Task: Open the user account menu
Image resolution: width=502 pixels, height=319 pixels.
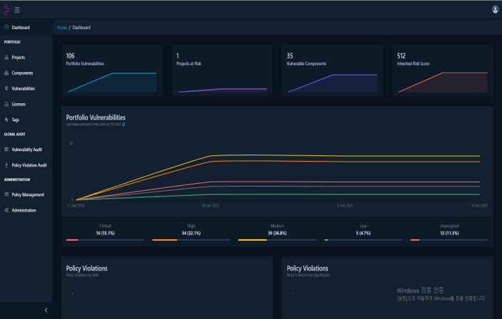Action: pos(495,9)
